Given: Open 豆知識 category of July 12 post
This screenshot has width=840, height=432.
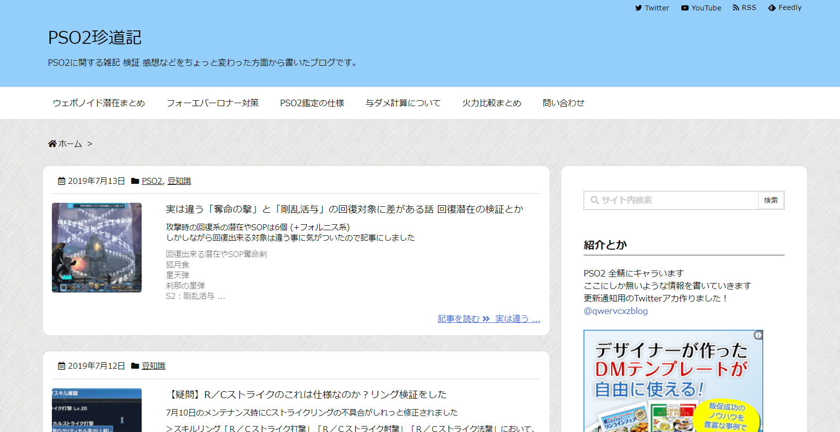Looking at the screenshot, I should tap(153, 366).
